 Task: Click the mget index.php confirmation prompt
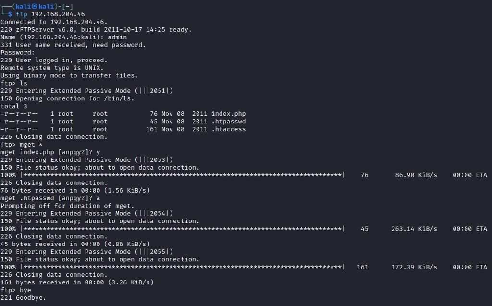(50, 152)
